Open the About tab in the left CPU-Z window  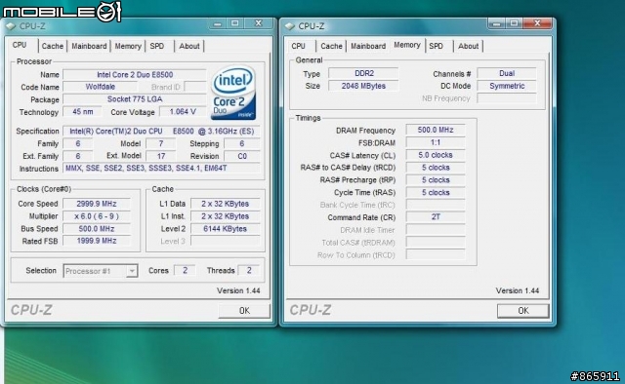tap(189, 46)
